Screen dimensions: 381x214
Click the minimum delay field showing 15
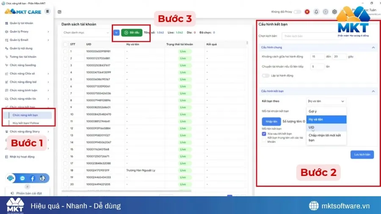coord(317,57)
